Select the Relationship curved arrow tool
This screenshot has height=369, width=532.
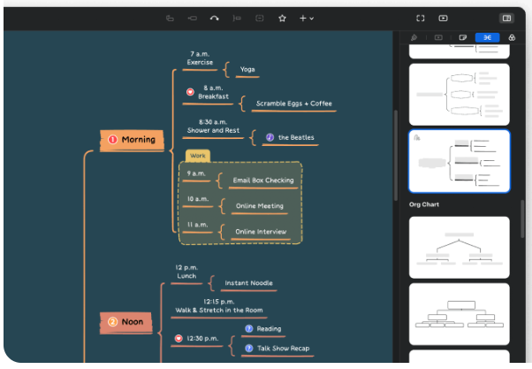[214, 18]
